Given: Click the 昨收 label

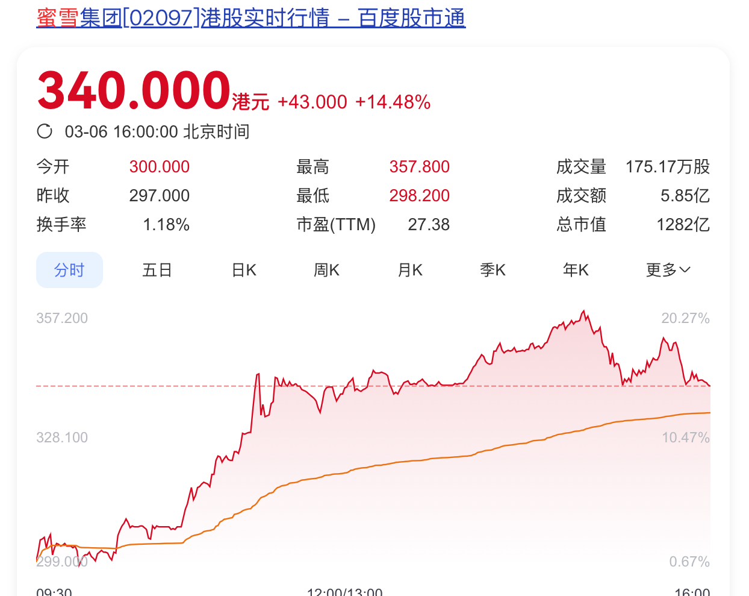Looking at the screenshot, I should click(53, 195).
